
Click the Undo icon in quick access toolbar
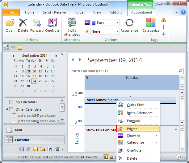click(13, 47)
